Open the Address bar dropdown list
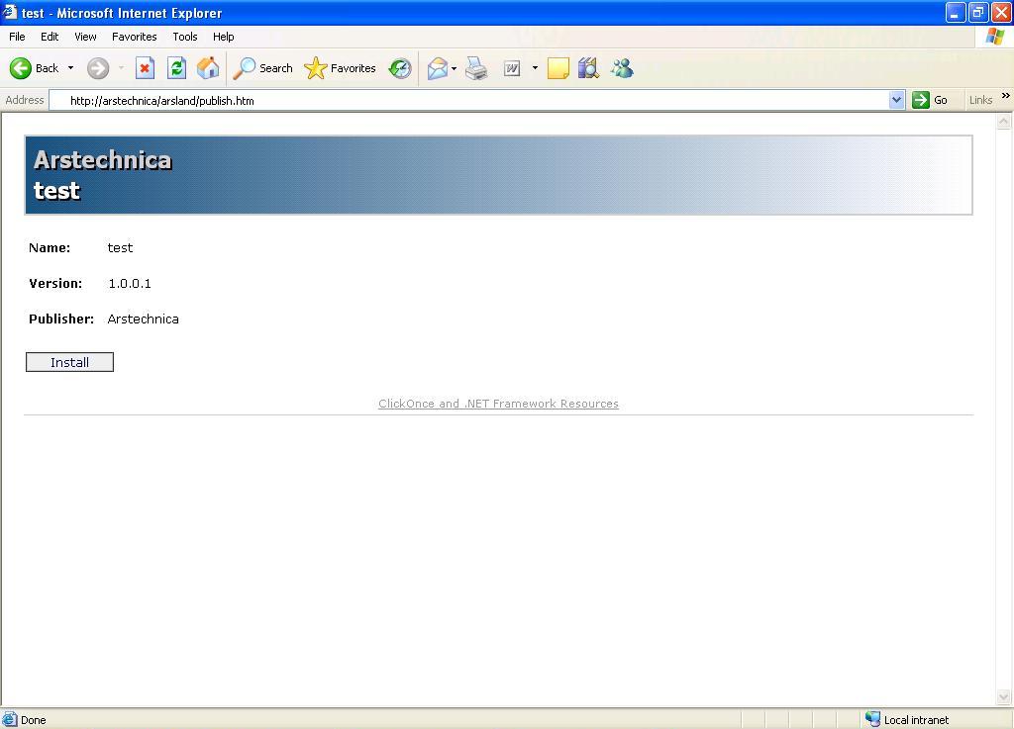This screenshot has width=1014, height=729. coord(897,100)
